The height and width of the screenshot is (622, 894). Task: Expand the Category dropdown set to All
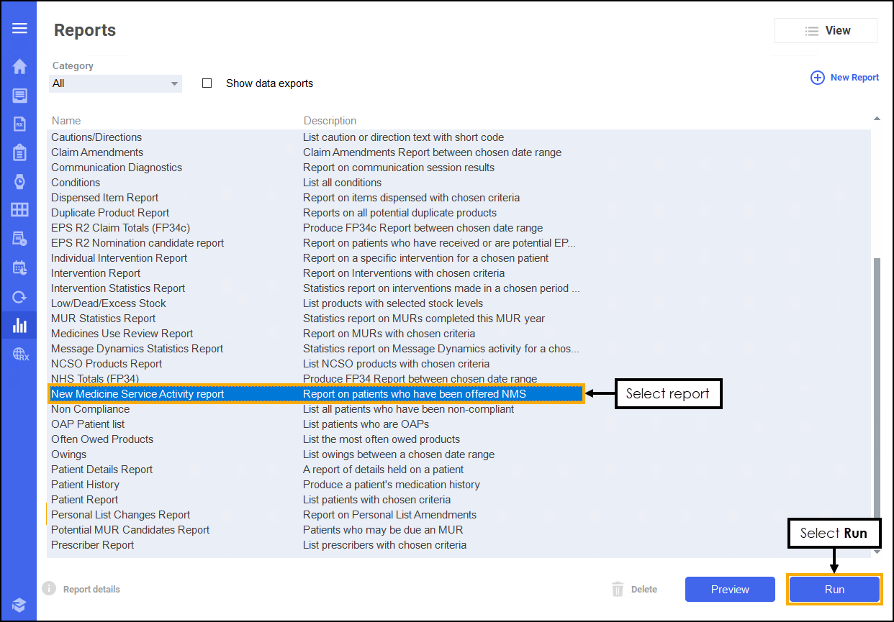[115, 83]
